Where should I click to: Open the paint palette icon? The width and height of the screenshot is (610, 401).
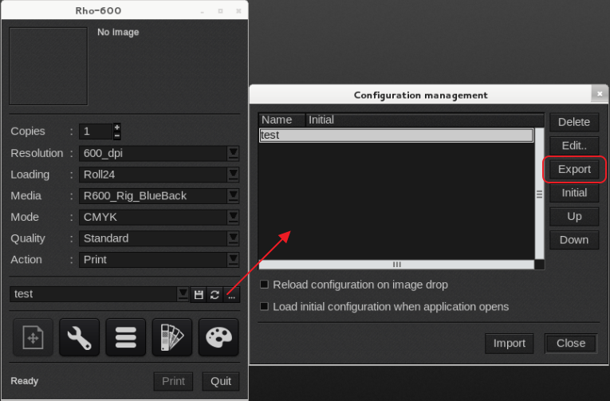pyautogui.click(x=218, y=337)
